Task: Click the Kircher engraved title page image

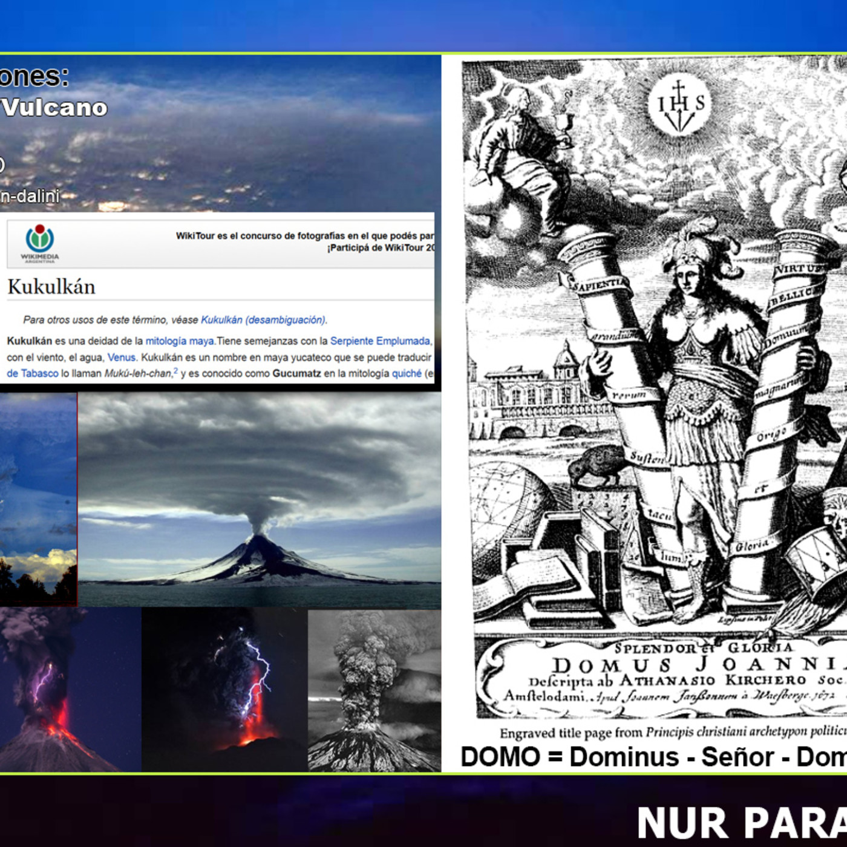Action: click(x=655, y=388)
